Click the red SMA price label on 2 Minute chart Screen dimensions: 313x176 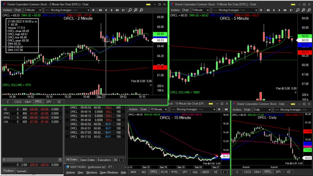[161, 67]
